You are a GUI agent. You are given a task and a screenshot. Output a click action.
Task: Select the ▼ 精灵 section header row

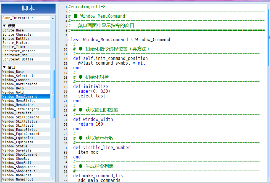26,26
